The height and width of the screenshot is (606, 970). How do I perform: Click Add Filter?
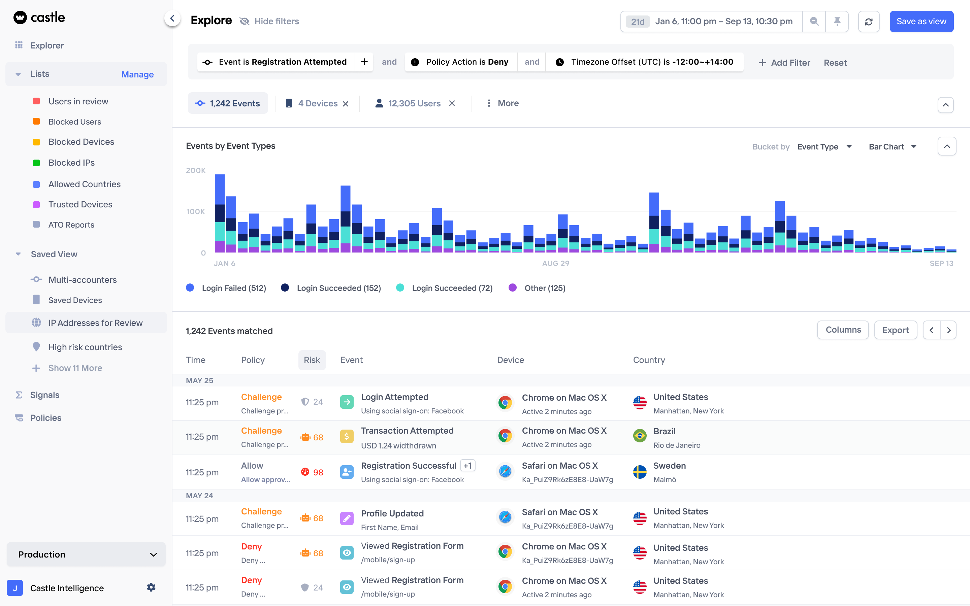click(x=784, y=63)
